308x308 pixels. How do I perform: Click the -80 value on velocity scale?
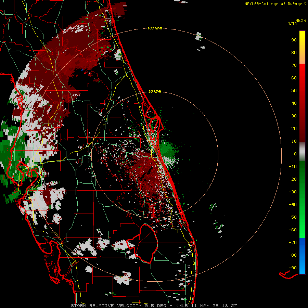click(x=293, y=255)
